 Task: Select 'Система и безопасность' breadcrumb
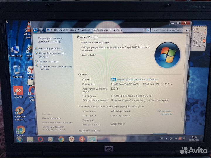click(x=94, y=30)
